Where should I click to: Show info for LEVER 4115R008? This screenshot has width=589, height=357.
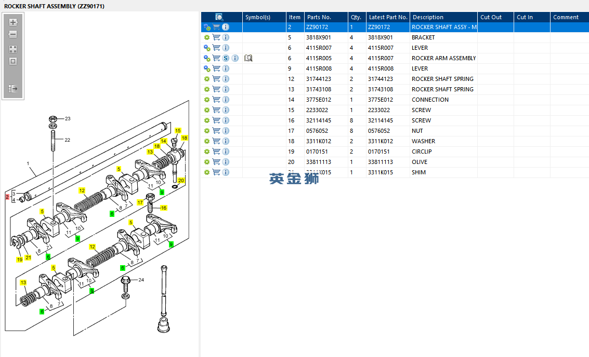tap(226, 68)
